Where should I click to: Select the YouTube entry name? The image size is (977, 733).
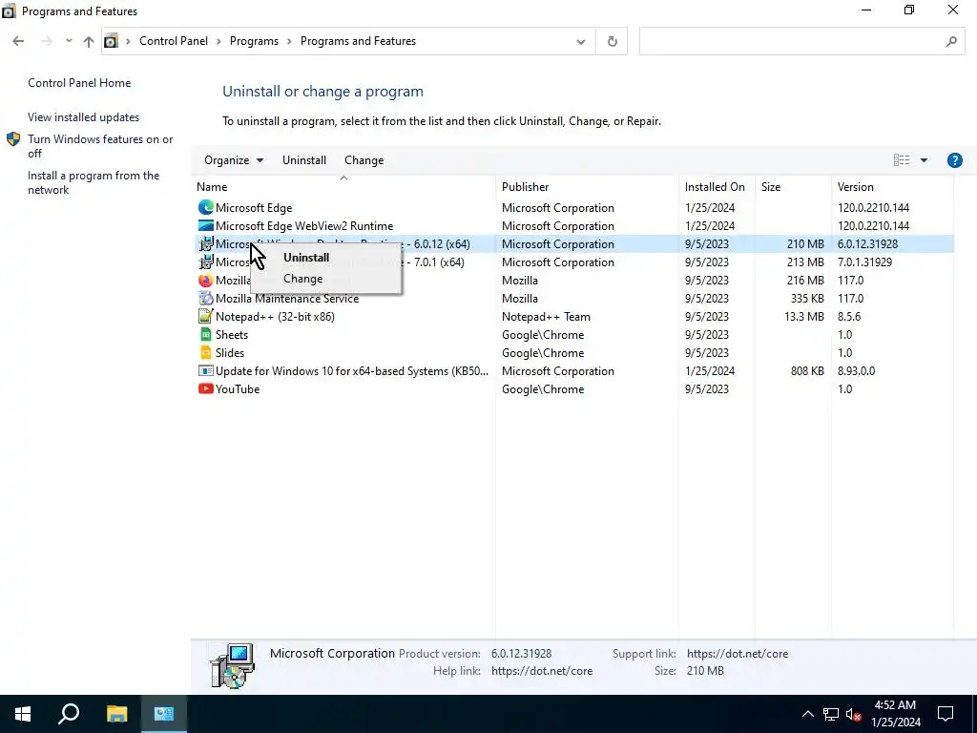pos(238,389)
